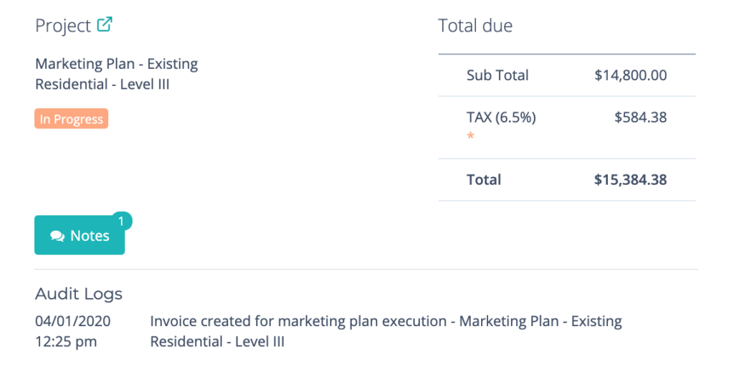This screenshot has width=734, height=372.
Task: Click the Invoice created audit log entry
Action: pyautogui.click(x=386, y=331)
